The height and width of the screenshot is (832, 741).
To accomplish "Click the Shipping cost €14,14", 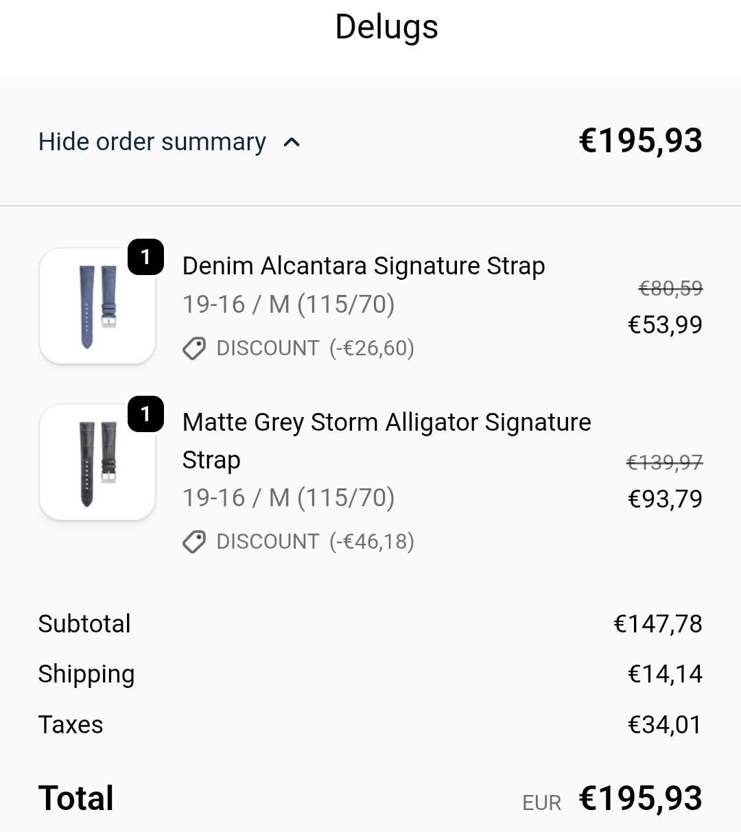I will tap(665, 674).
